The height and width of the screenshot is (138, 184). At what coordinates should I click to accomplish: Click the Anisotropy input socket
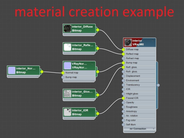(x=123, y=112)
